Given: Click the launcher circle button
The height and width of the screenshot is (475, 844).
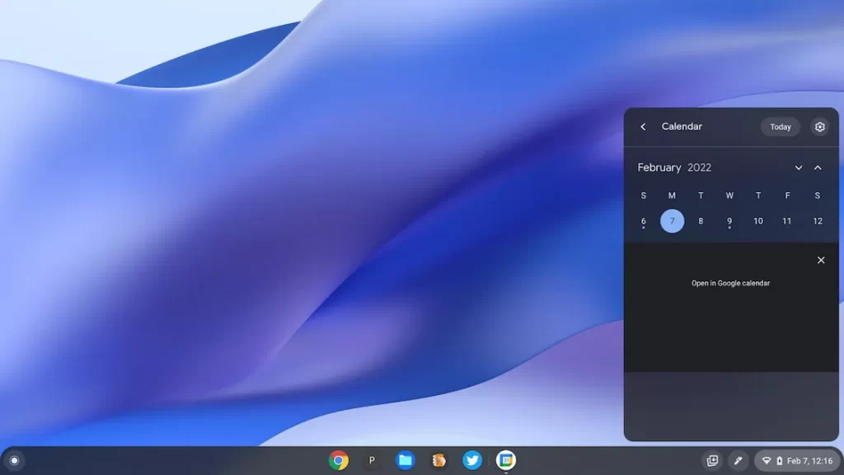Looking at the screenshot, I should (x=14, y=460).
